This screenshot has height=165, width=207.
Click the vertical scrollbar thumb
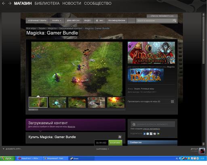pyautogui.click(x=203, y=40)
